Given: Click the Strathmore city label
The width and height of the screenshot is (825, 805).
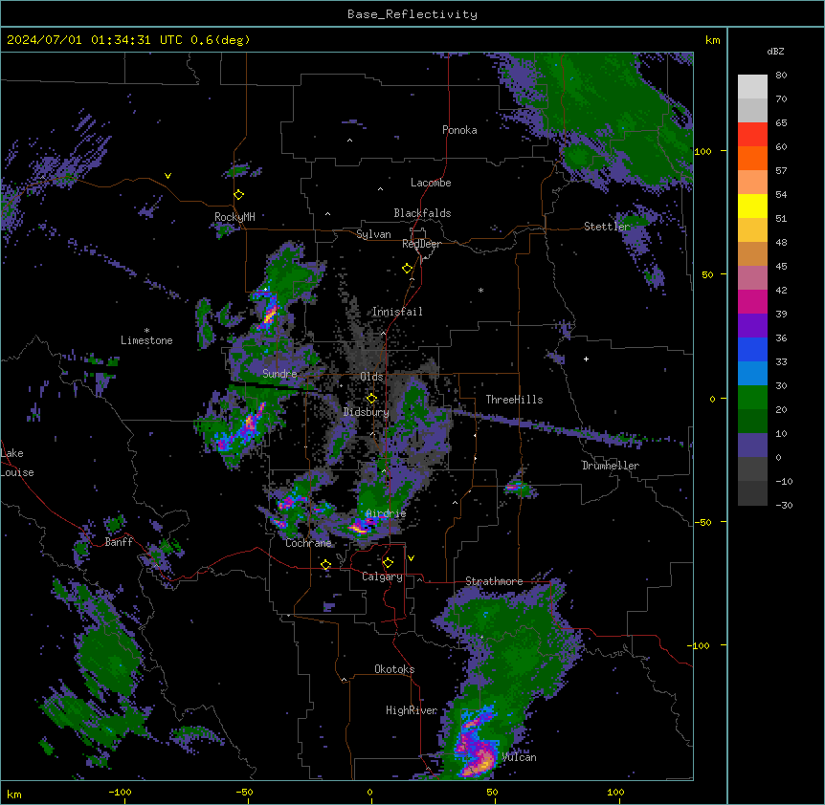Looking at the screenshot, I should (x=494, y=581).
